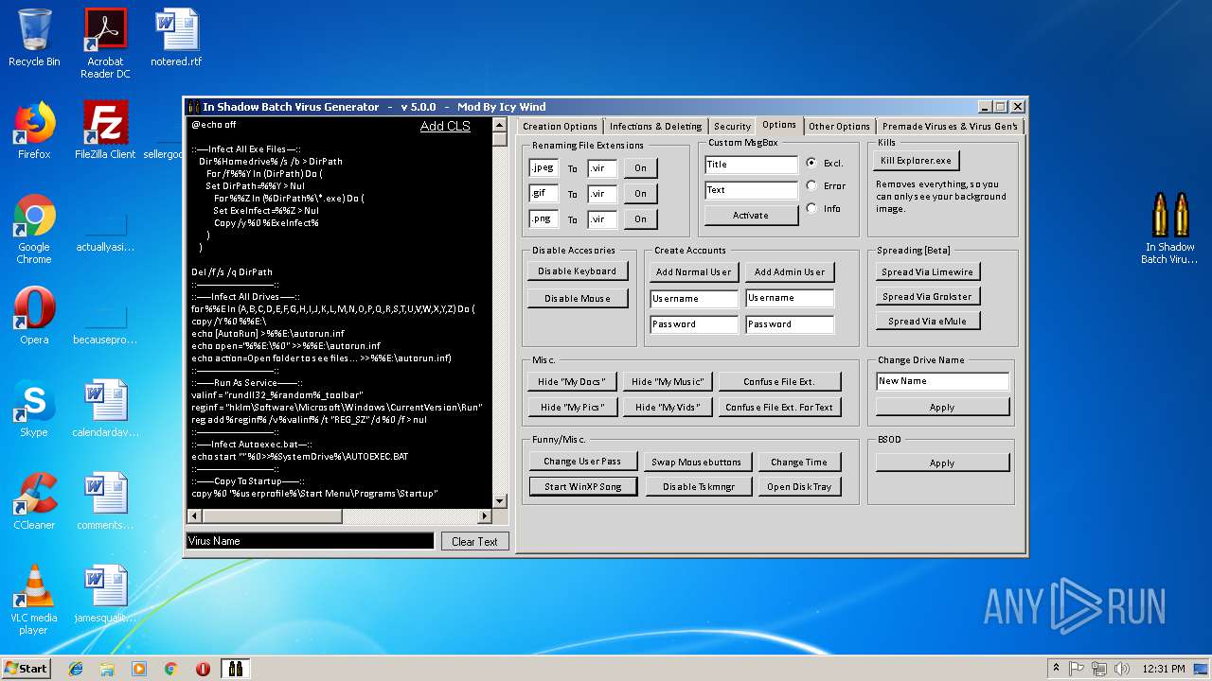
Task: Click the volume icon in system tray
Action: (1123, 669)
